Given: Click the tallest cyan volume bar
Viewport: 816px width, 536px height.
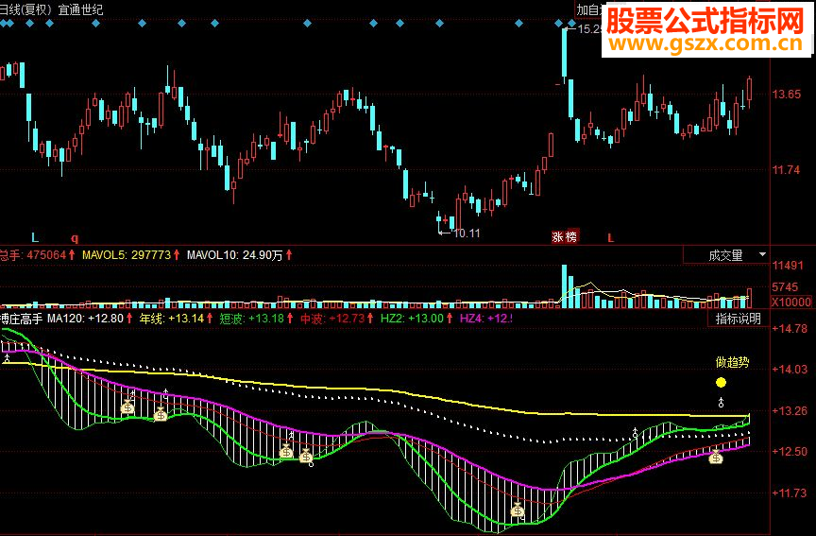Looking at the screenshot, I should [564, 286].
